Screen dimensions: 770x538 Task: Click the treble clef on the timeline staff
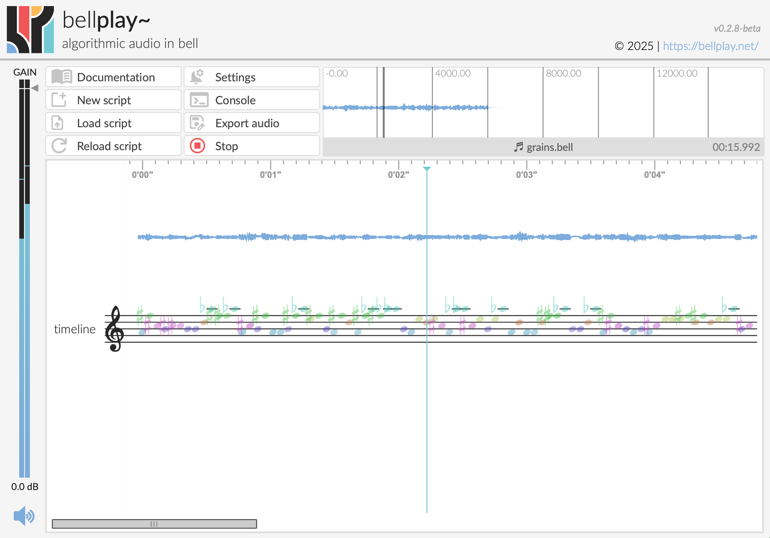pyautogui.click(x=114, y=328)
